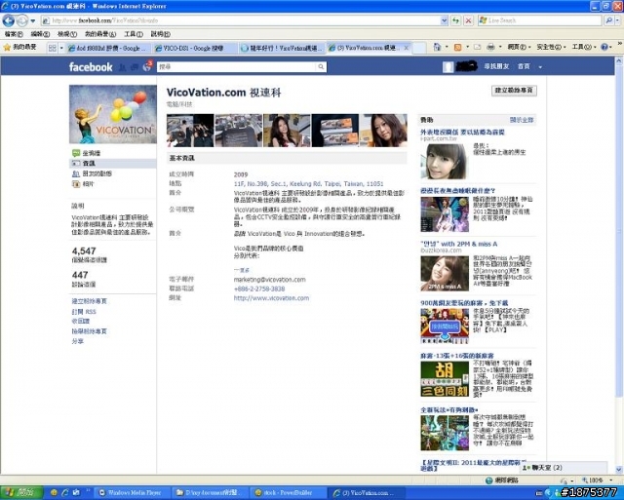Image resolution: width=624 pixels, height=500 pixels.
Task: Click the user profile picture in Facebook bar
Action: click(448, 67)
